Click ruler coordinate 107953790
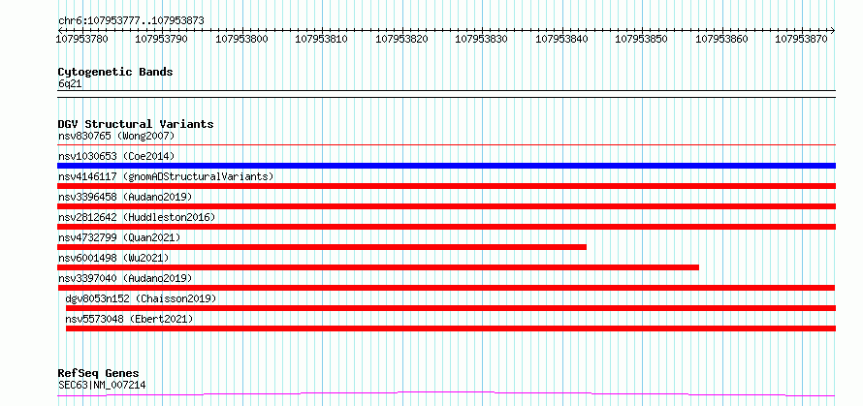Image resolution: width=863 pixels, height=406 pixels. coord(161,39)
